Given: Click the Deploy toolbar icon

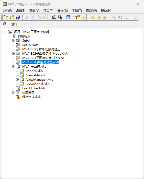Looking at the screenshot, I should pyautogui.click(x=105, y=17).
